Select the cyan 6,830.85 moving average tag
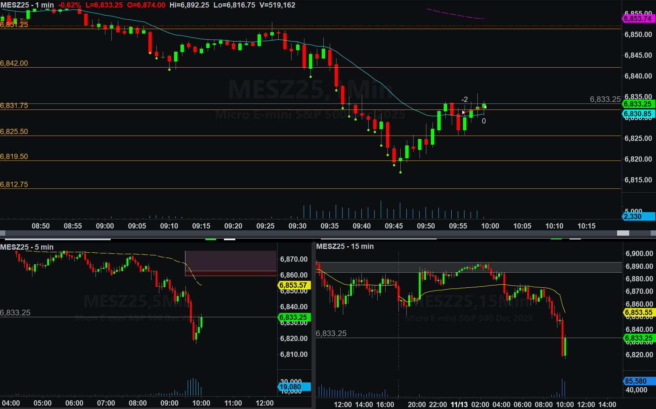 click(x=638, y=114)
